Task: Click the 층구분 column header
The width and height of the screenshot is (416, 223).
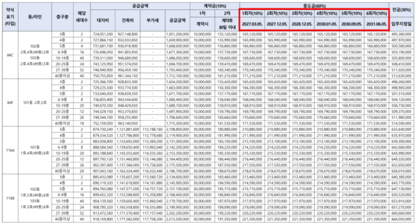Action: [63, 16]
